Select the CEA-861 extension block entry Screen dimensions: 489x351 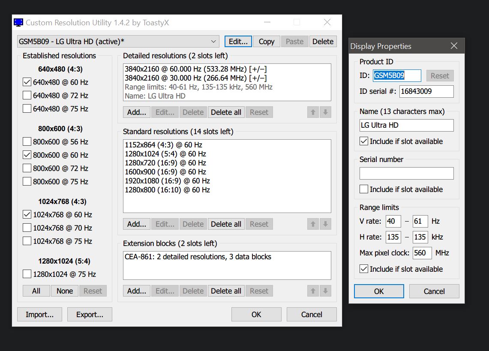[198, 257]
